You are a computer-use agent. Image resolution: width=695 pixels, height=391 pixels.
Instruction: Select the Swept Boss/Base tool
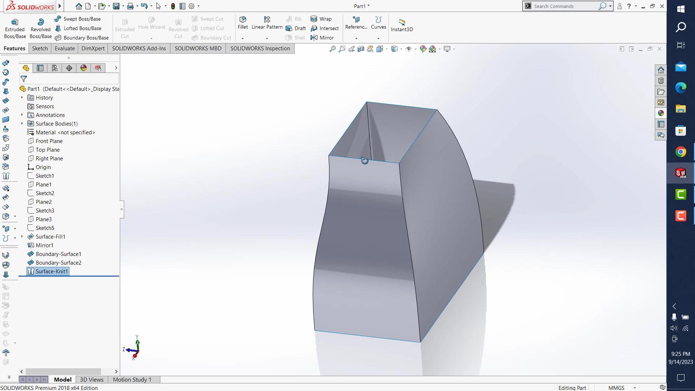(x=78, y=19)
